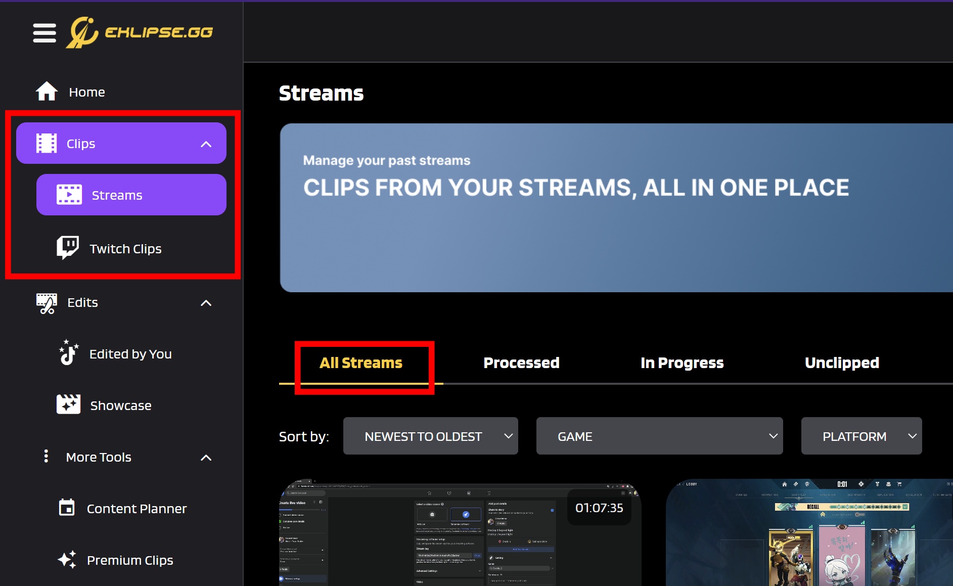Select the Home house icon
Viewport: 953px width, 586px height.
[47, 91]
